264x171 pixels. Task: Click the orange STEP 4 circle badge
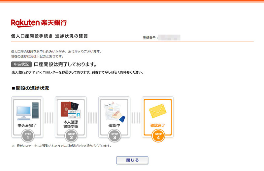click(x=158, y=135)
